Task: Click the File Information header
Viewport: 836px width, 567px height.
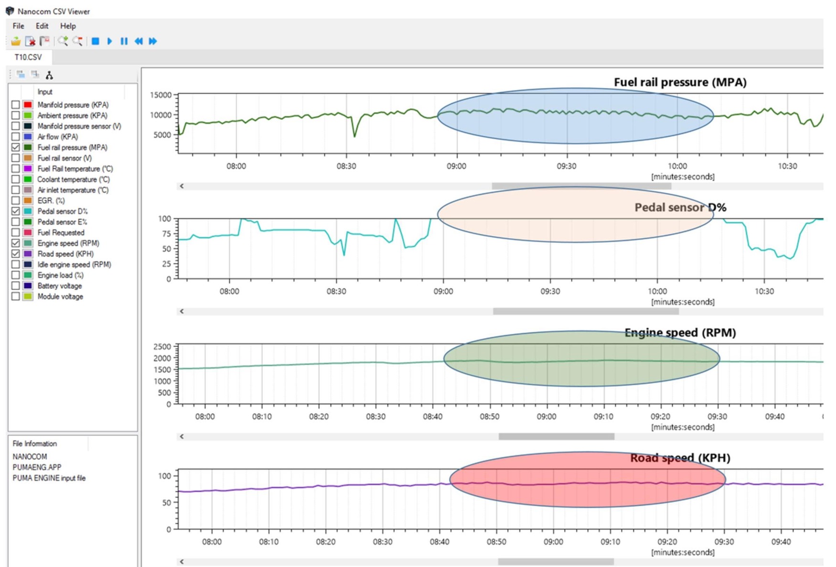Action: pos(35,444)
